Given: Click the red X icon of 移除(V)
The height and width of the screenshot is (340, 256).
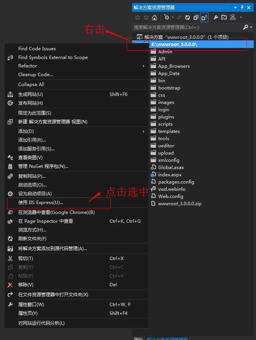Looking at the screenshot, I should click(x=10, y=285).
